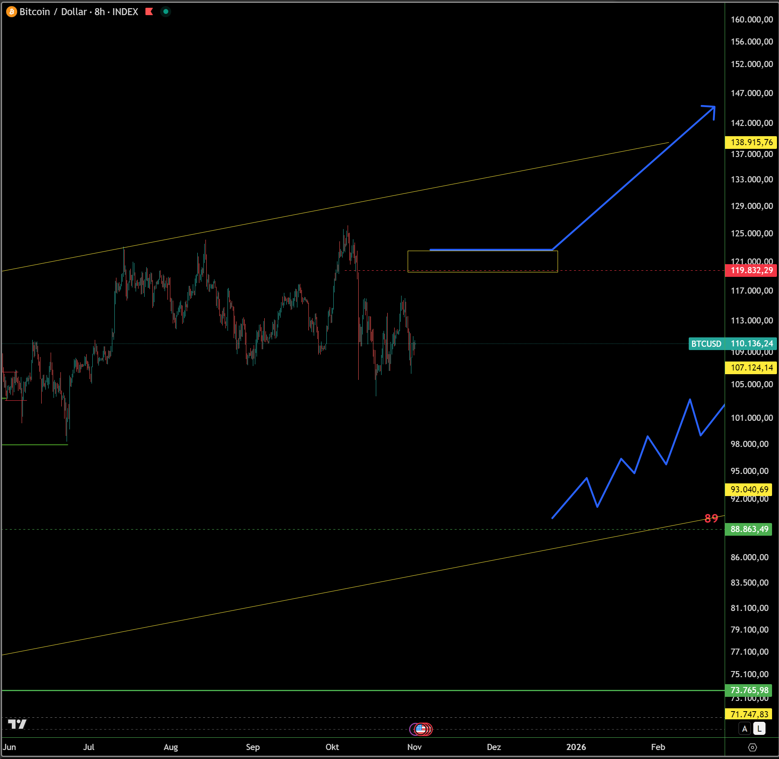Screen dimensions: 779x759
Task: Toggle the L logarithmic scale button
Action: tap(759, 728)
